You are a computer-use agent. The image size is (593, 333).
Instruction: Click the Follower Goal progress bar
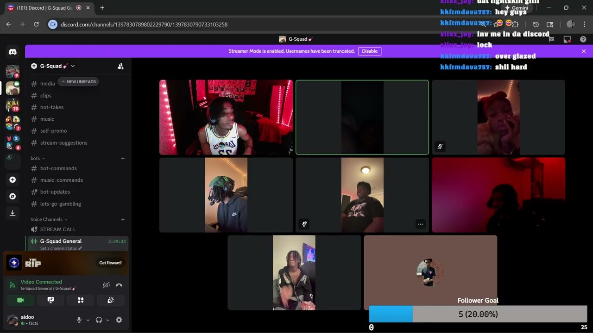coord(478,314)
